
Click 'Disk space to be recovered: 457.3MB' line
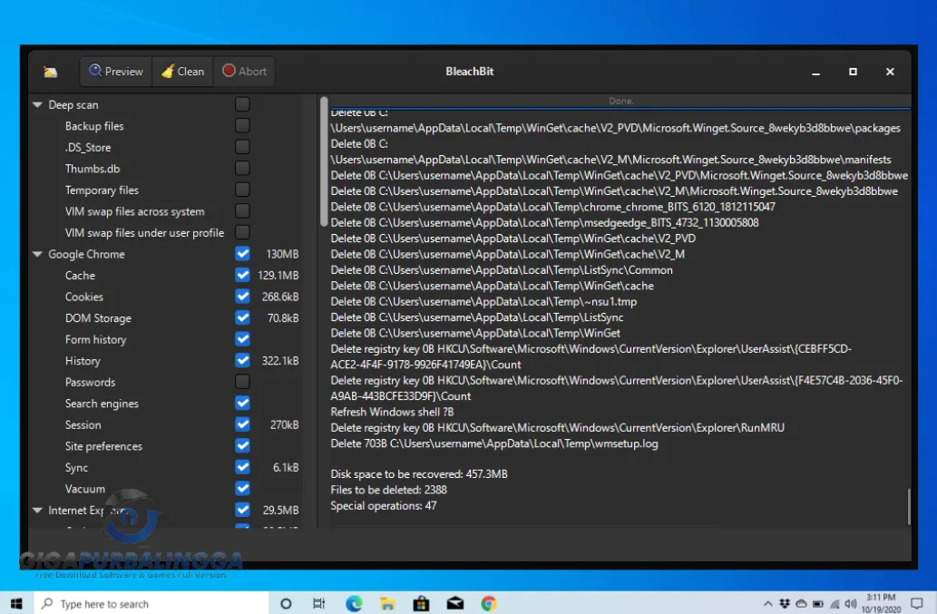[x=419, y=473]
